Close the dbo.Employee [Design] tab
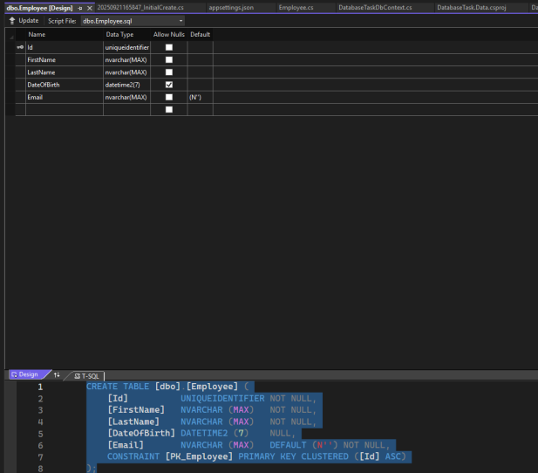Screen dimensions: 538x473 pos(90,8)
